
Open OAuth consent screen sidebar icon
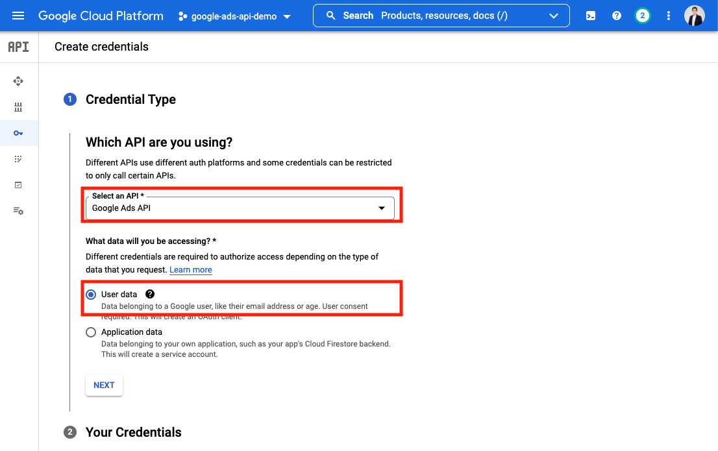click(x=18, y=159)
